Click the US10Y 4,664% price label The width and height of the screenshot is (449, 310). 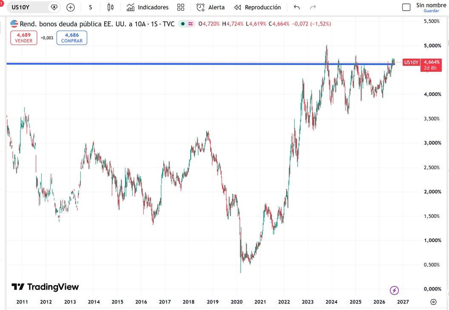(422, 62)
